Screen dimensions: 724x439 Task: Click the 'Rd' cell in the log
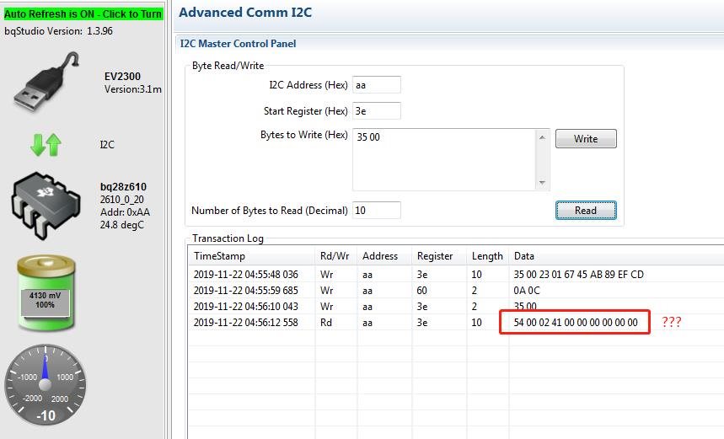[326, 322]
